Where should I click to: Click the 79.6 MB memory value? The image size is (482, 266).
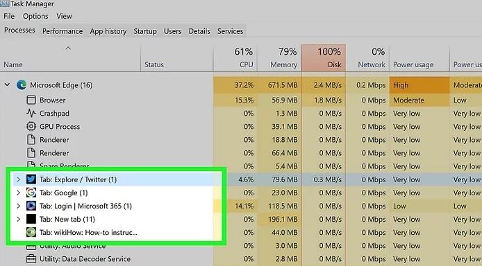tap(284, 179)
